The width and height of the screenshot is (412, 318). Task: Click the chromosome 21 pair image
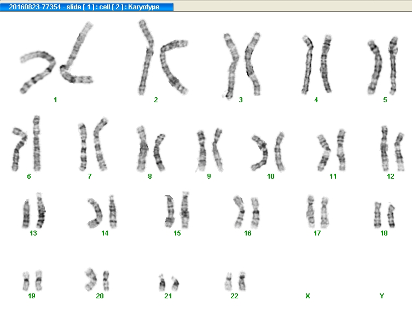point(169,282)
